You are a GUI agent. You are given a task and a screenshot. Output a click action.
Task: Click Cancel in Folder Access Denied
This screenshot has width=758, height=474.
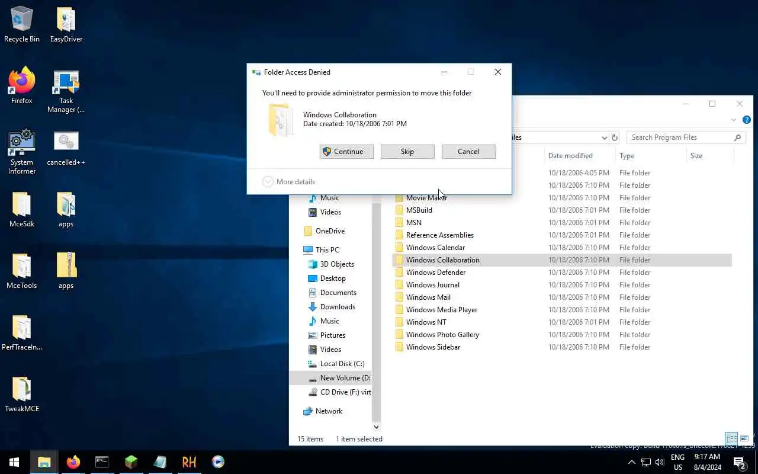[468, 152]
